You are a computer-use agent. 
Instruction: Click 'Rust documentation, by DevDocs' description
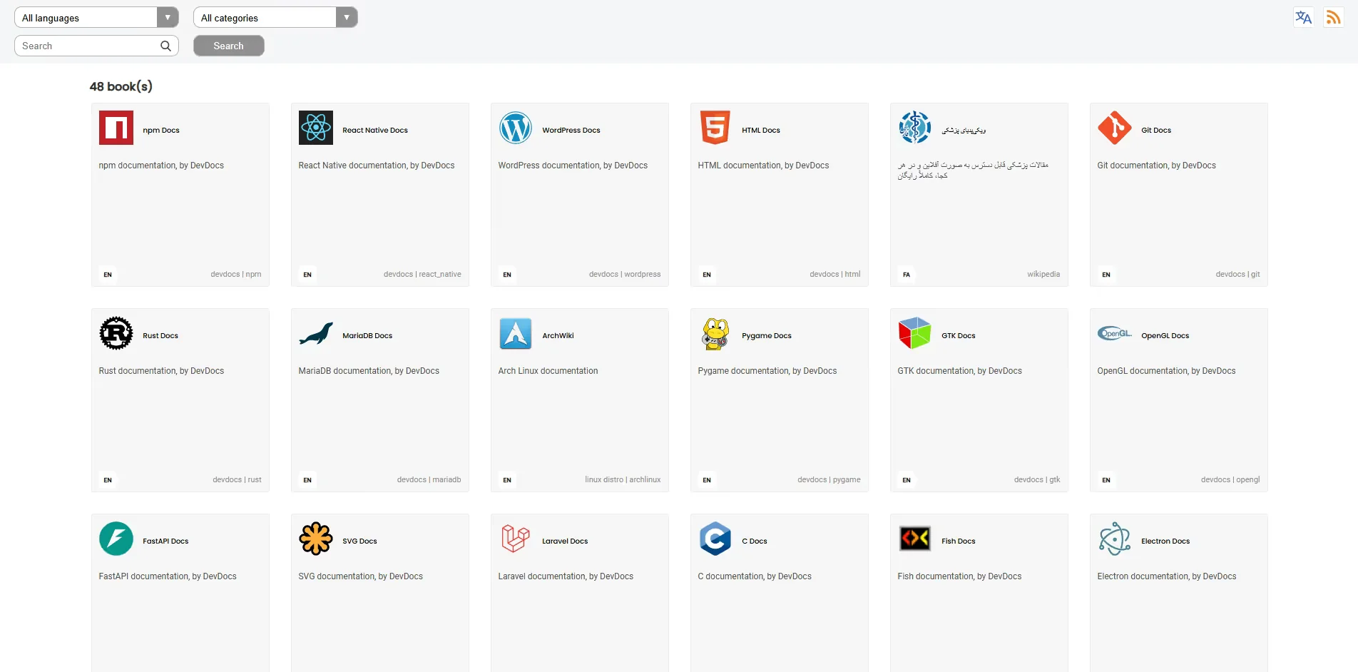tap(161, 371)
